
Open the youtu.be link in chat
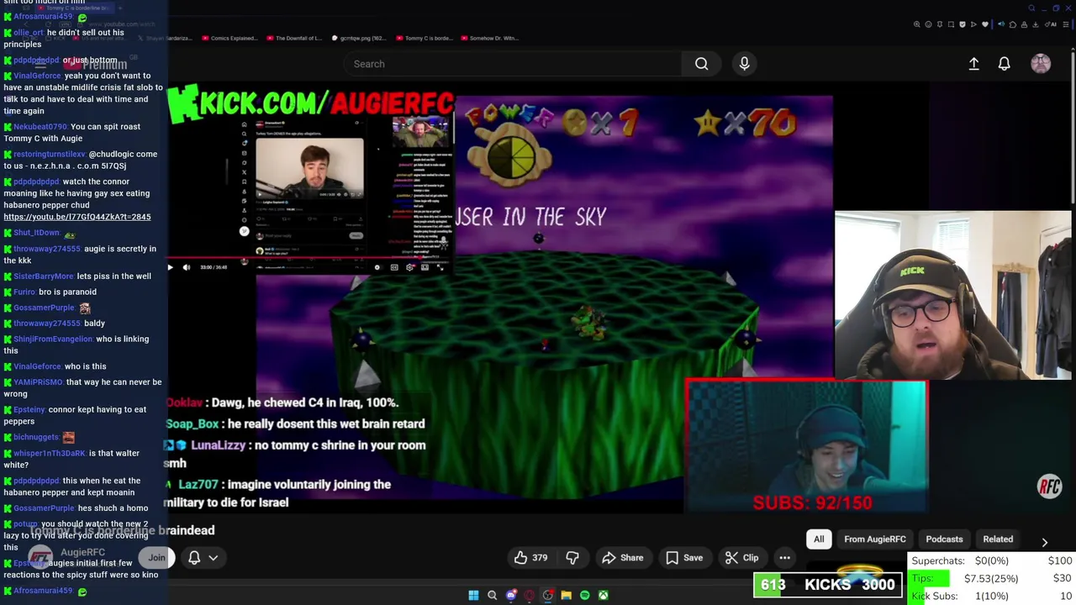tap(77, 217)
